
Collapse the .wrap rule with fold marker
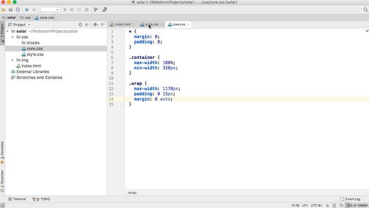[125, 83]
